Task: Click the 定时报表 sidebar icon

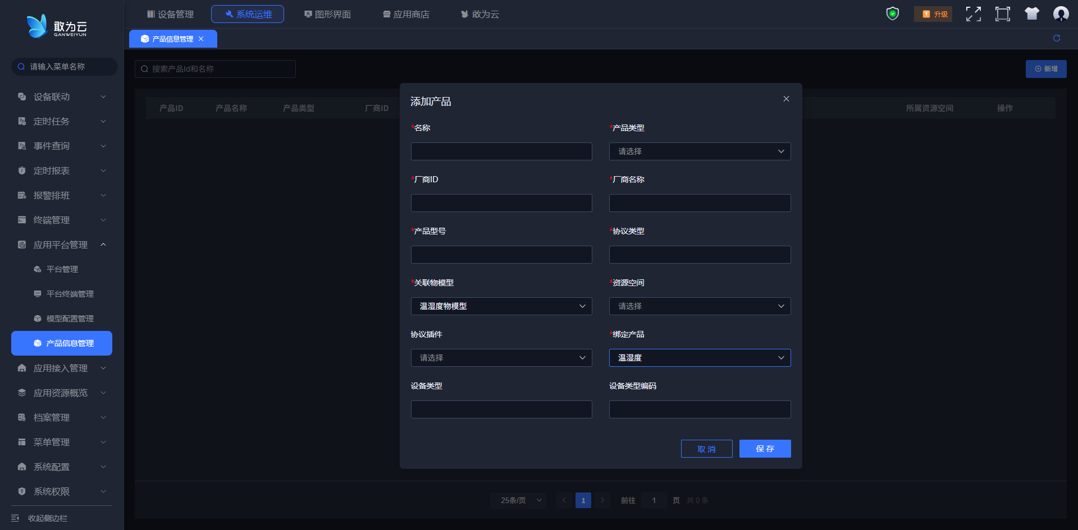Action: coord(22,170)
